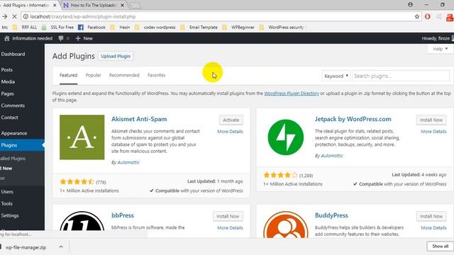Open the Akismet Anti-Spam title link
Viewport: 454px width, 255px height.
tap(139, 119)
